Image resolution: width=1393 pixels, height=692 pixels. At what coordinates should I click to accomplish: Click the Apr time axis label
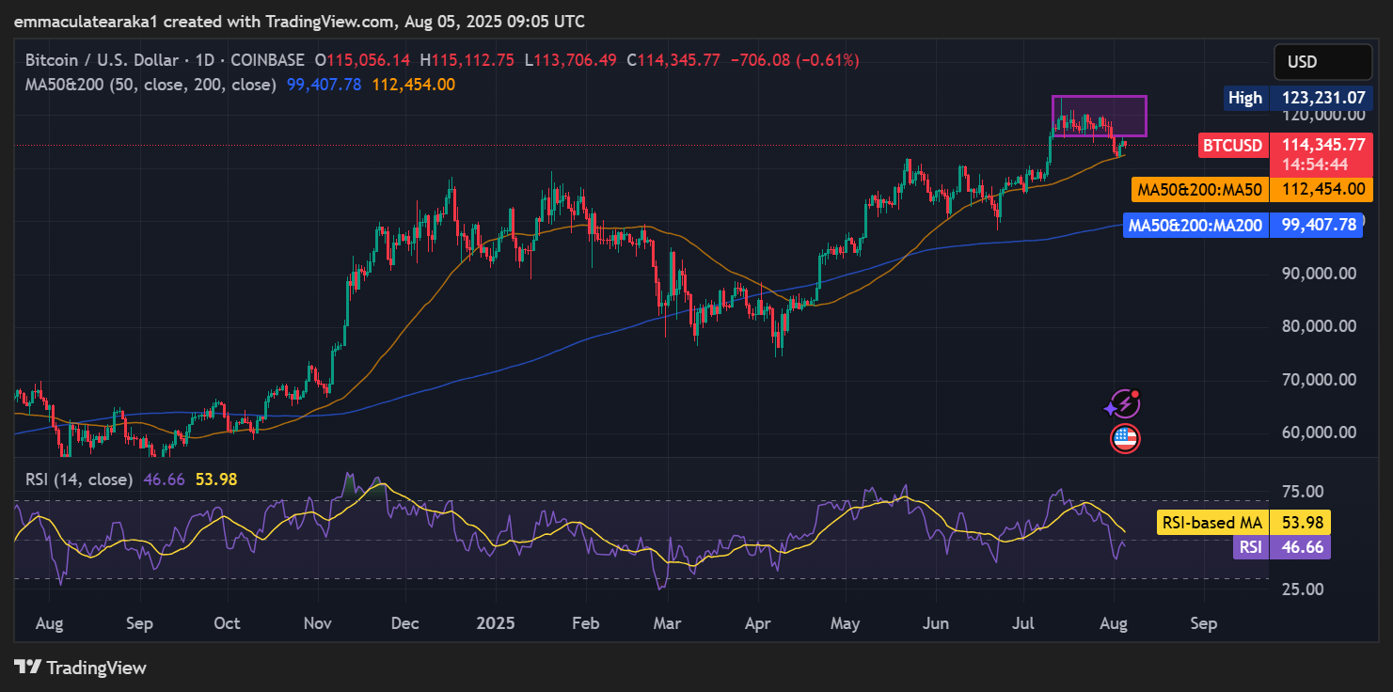[757, 623]
